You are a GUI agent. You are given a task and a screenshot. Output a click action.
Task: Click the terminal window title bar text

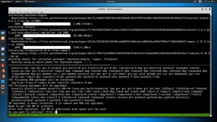(x=110, y=9)
